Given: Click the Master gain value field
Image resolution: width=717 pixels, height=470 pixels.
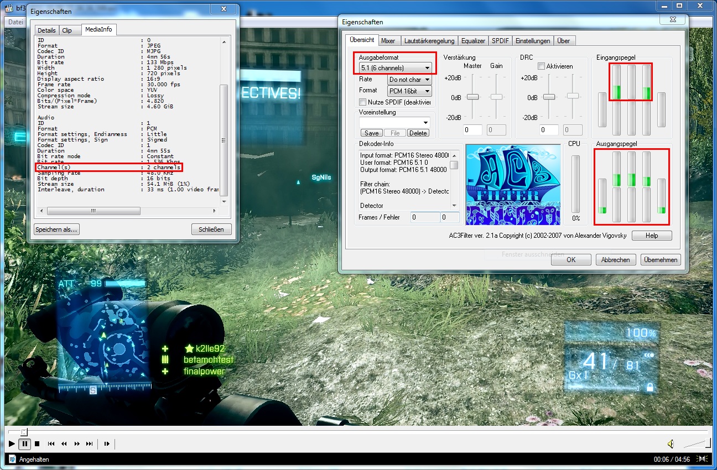Looking at the screenshot, I should pyautogui.click(x=473, y=130).
